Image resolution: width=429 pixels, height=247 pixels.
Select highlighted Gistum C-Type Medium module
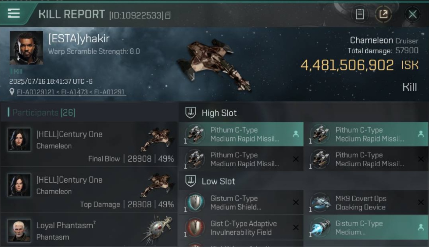pyautogui.click(x=366, y=228)
